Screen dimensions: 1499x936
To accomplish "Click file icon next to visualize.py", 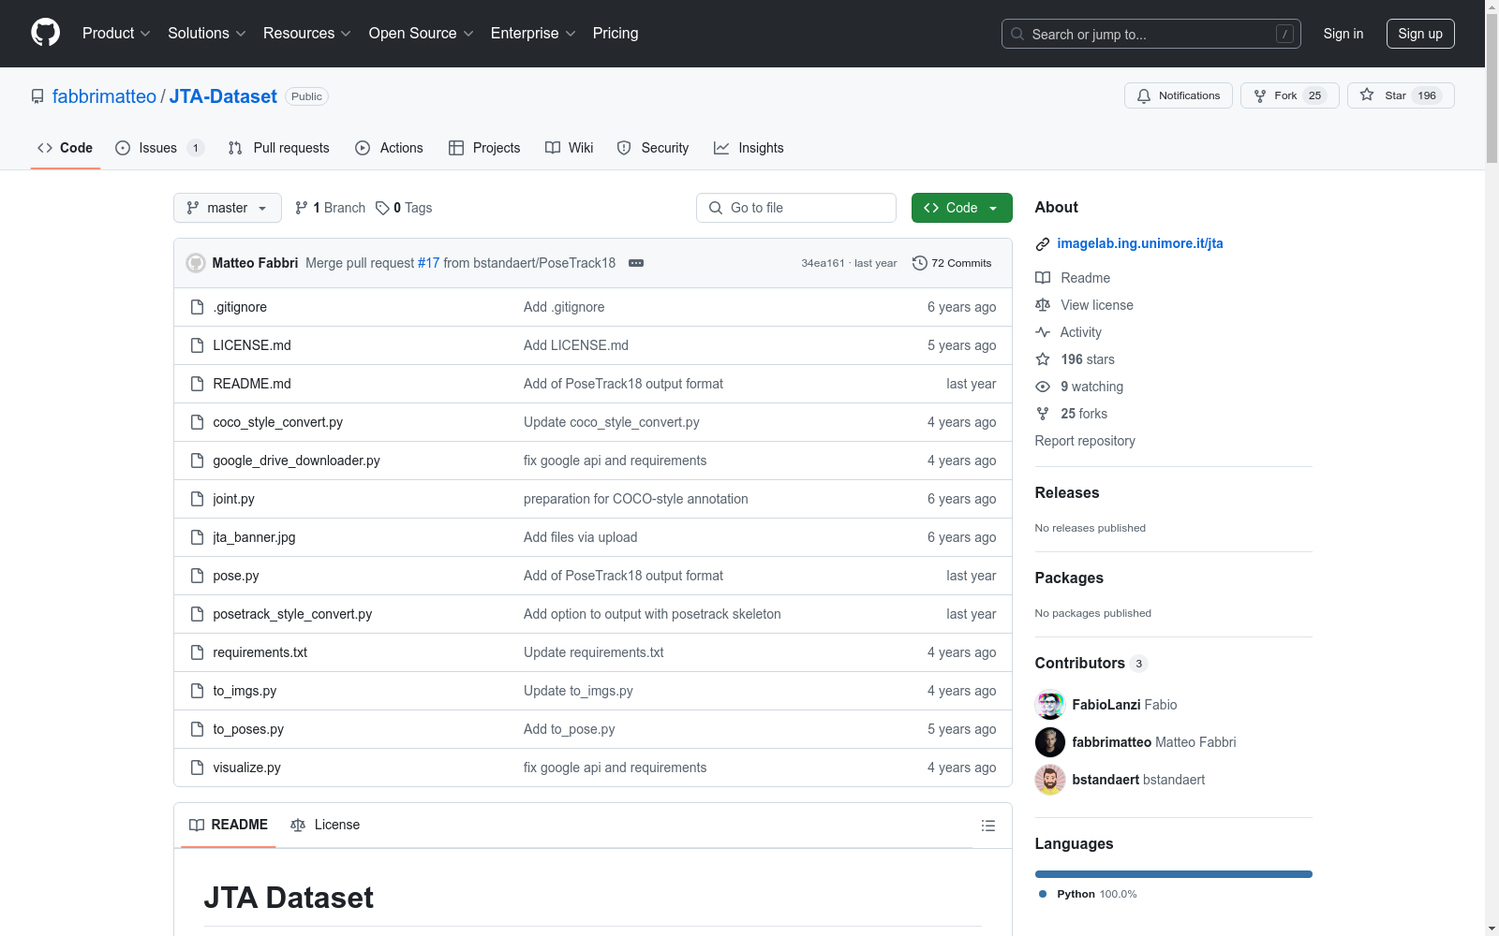I will pyautogui.click(x=197, y=768).
